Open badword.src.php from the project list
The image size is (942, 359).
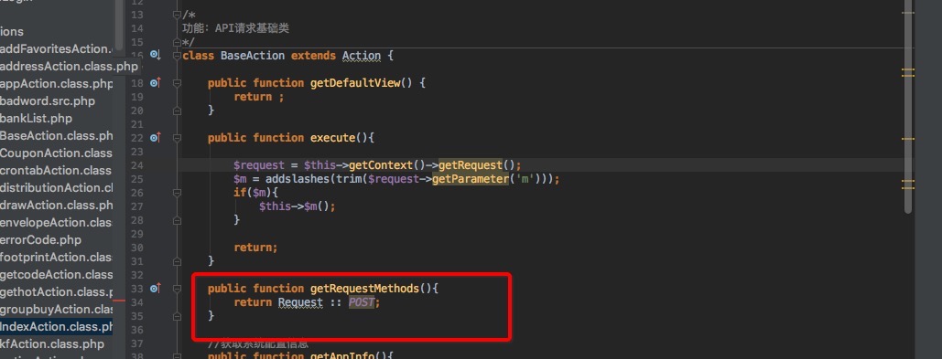[48, 100]
